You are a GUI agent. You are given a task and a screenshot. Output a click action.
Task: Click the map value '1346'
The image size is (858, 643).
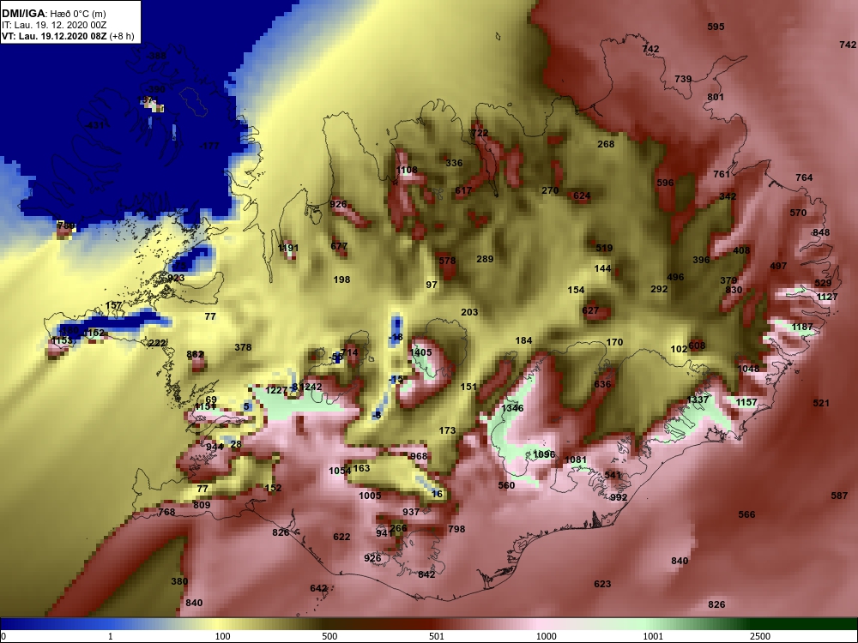point(512,408)
